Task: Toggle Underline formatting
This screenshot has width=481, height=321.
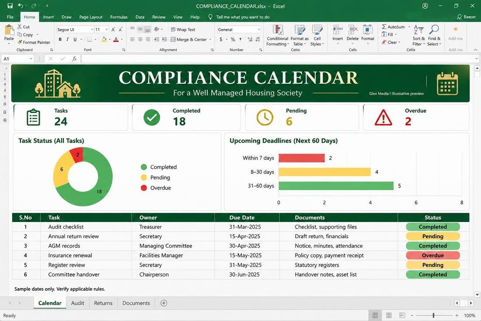Action: [75, 39]
